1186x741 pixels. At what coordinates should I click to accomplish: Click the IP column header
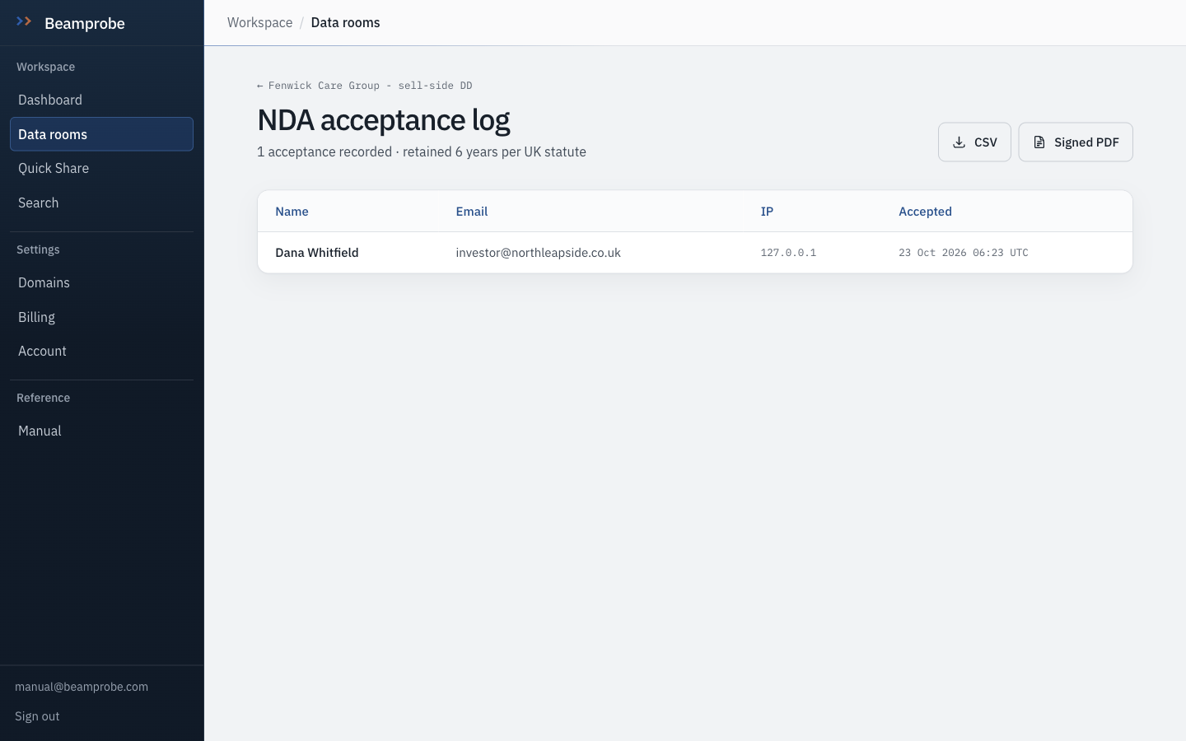click(x=767, y=212)
